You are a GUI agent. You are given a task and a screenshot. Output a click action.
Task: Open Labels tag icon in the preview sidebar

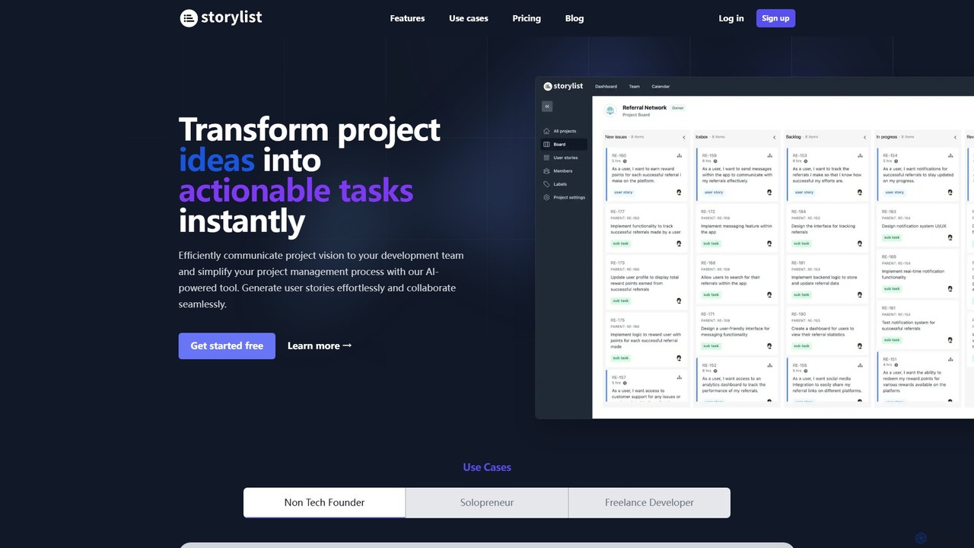point(546,184)
